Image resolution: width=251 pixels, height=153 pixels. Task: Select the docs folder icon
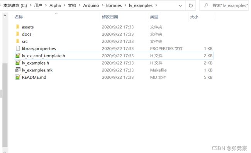18,34
